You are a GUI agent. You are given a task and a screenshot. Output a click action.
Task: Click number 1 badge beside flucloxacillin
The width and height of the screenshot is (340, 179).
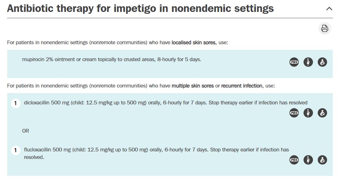[16, 150]
